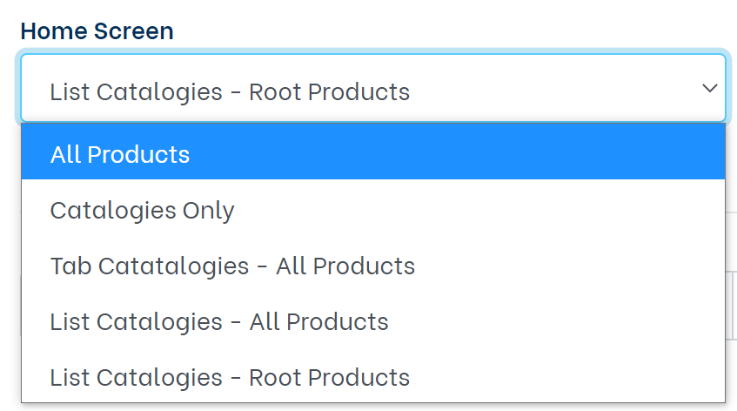Select the option directly below All Products

click(x=142, y=211)
